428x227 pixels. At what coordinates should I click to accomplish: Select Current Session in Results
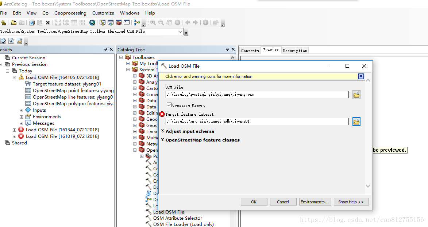click(x=28, y=58)
